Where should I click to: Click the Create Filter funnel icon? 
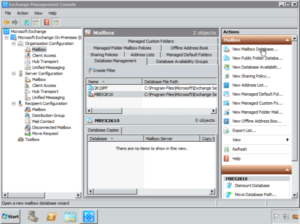click(x=89, y=70)
